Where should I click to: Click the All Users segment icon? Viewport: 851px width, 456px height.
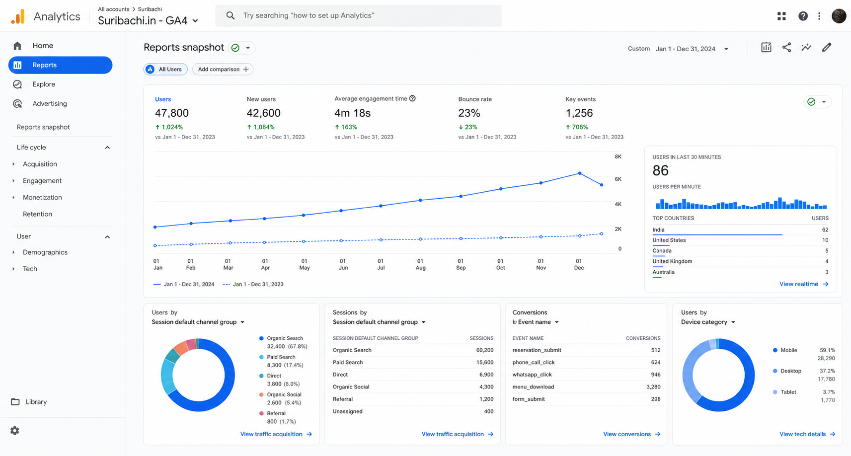(x=151, y=70)
